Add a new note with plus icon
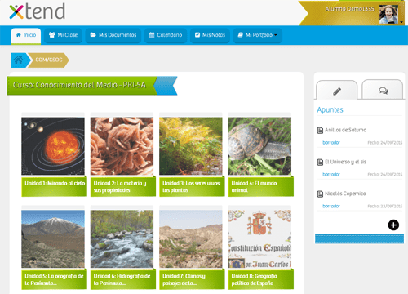The height and width of the screenshot is (294, 408). [x=393, y=225]
